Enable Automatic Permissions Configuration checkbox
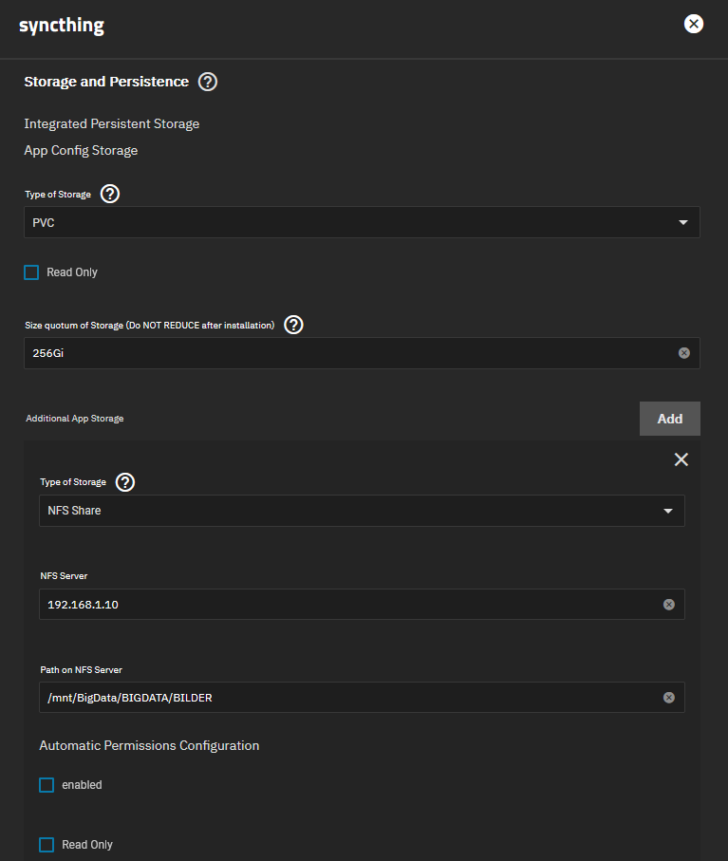This screenshot has width=728, height=861. [x=47, y=785]
